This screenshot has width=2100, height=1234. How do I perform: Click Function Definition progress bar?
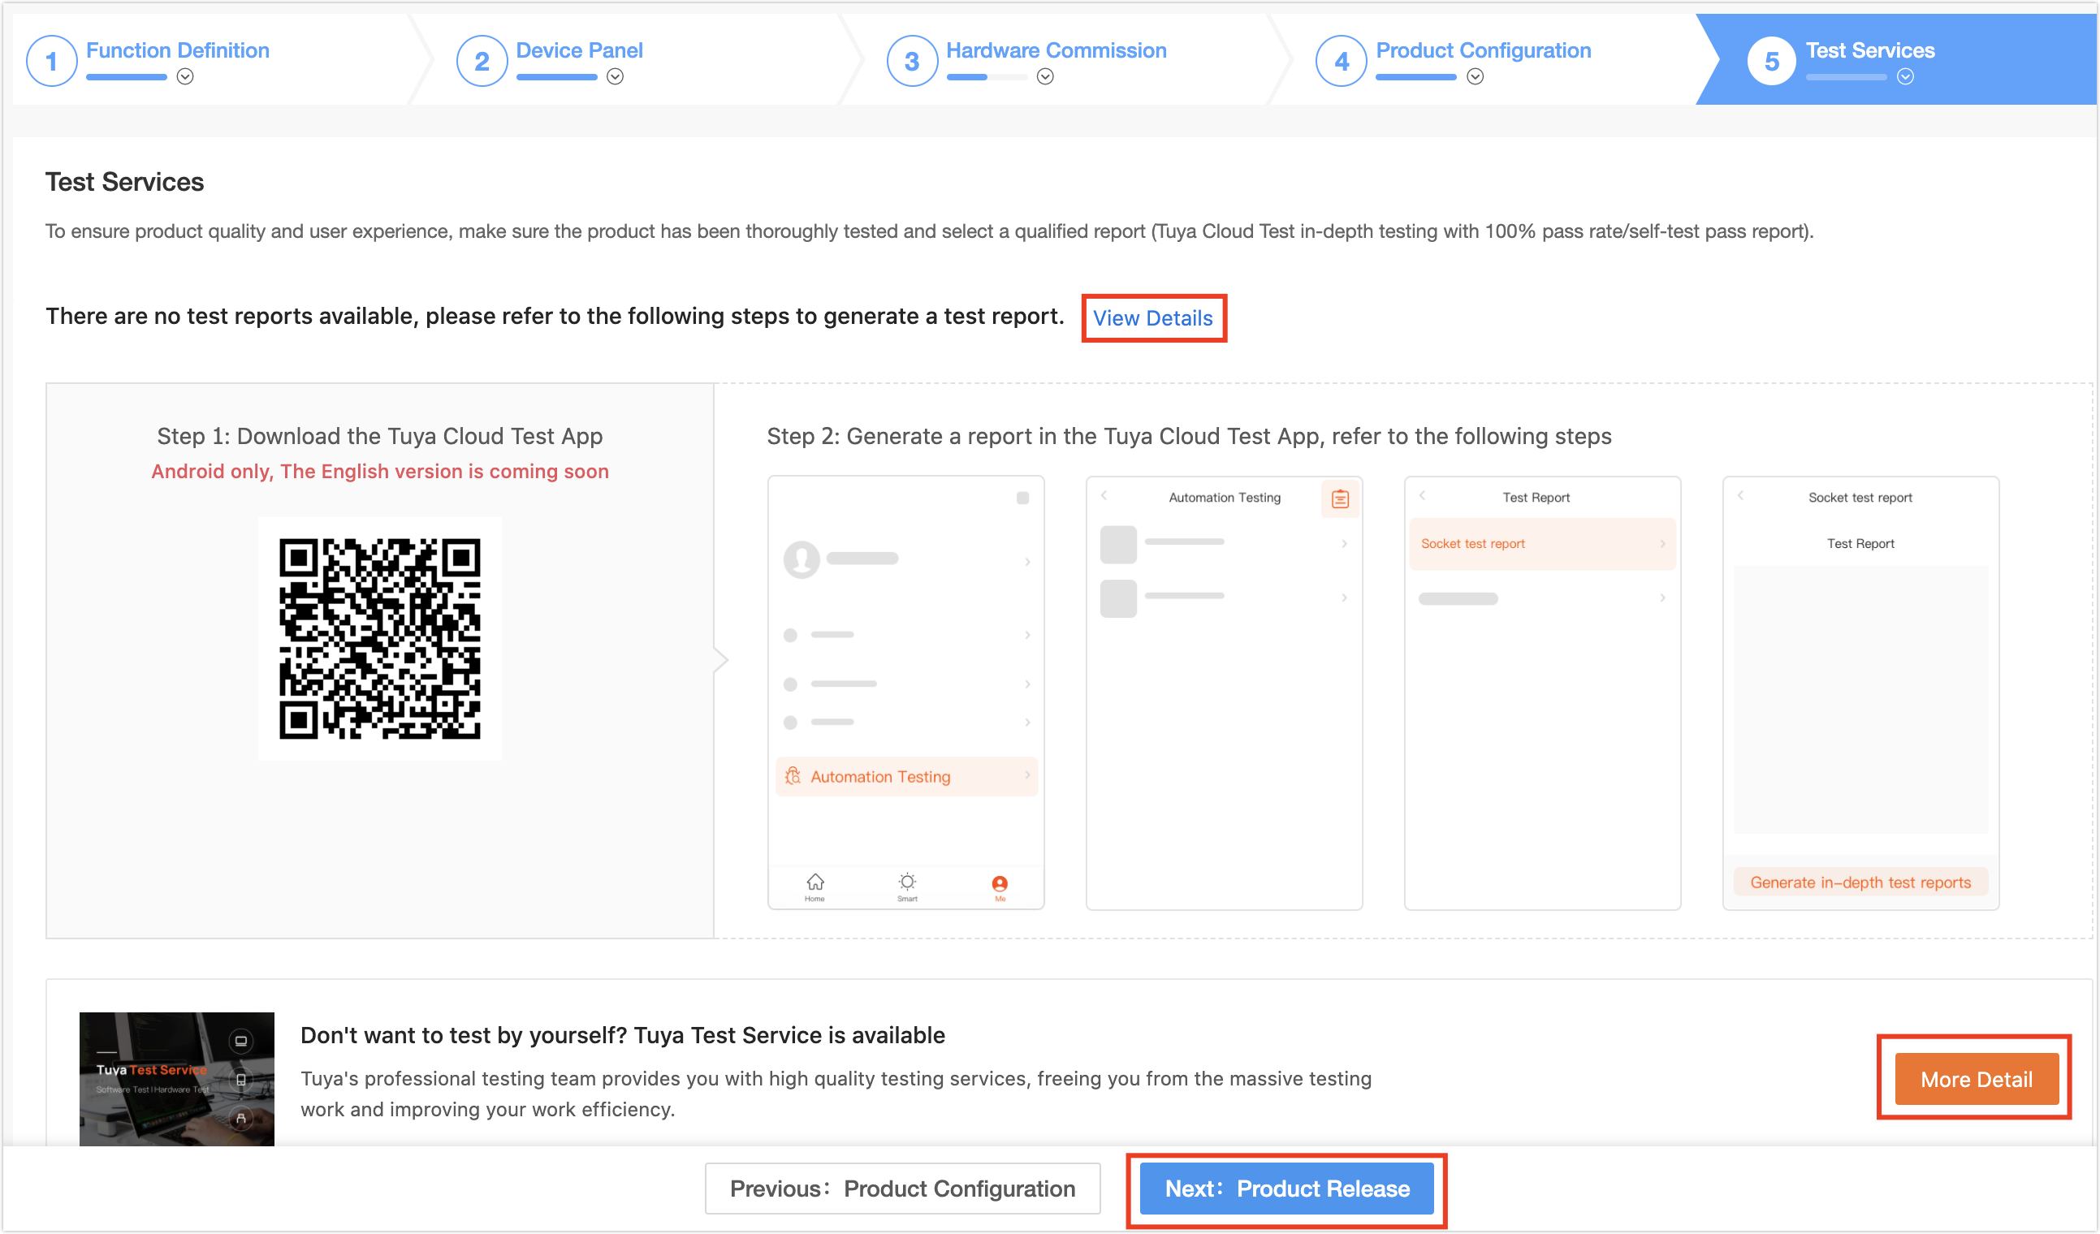point(127,76)
